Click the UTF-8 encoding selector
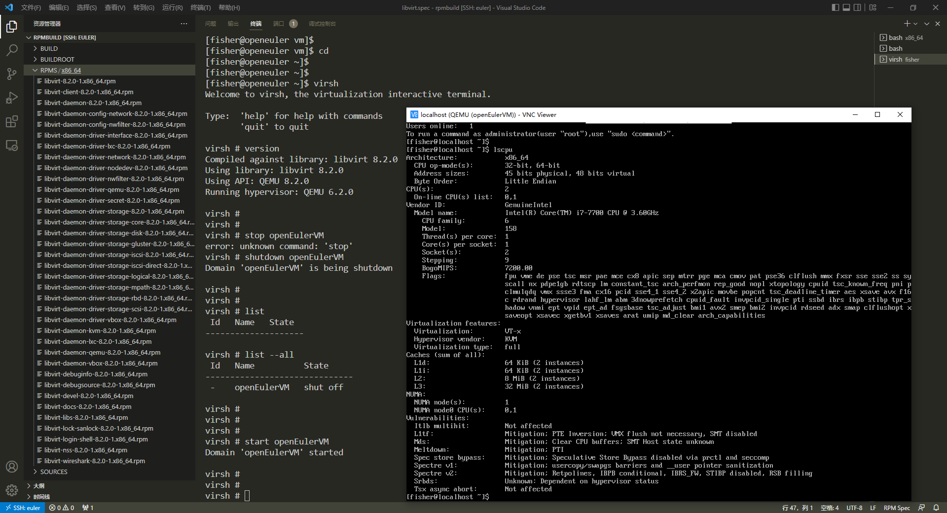 click(854, 508)
